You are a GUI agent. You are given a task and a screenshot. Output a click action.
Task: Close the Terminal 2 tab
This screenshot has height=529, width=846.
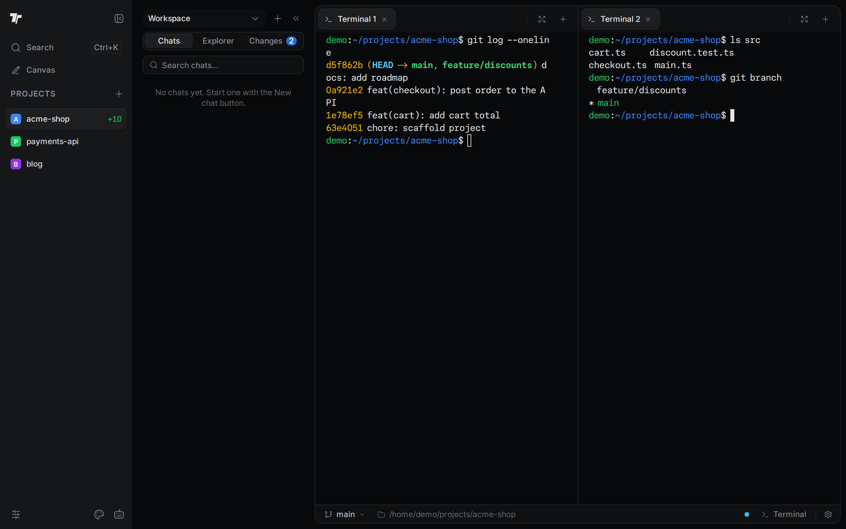point(648,20)
